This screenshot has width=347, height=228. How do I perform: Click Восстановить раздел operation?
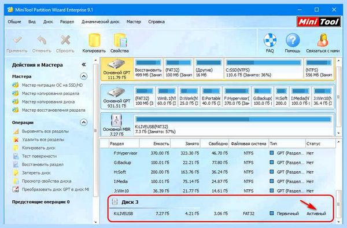pos(42,165)
